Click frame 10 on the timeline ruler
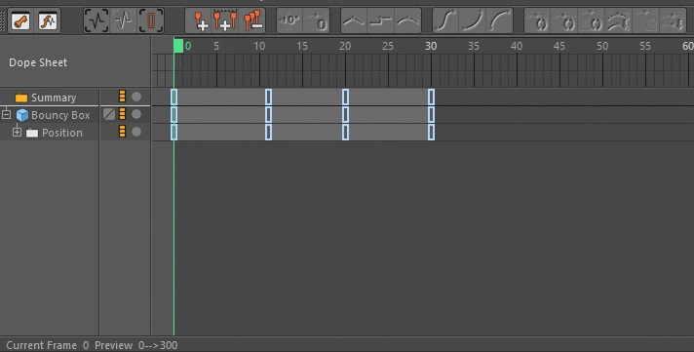The width and height of the screenshot is (694, 352). pos(259,46)
